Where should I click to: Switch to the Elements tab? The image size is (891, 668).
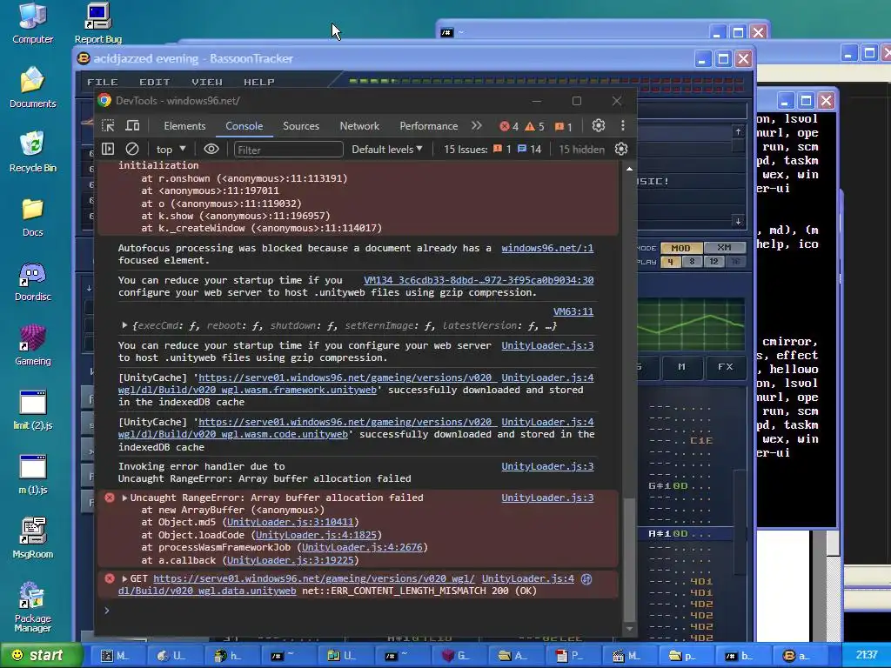(184, 126)
